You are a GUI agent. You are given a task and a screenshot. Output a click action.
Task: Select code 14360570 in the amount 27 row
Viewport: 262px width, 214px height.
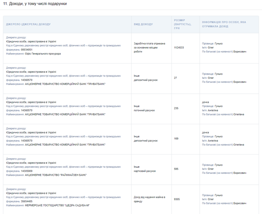tap(27, 80)
